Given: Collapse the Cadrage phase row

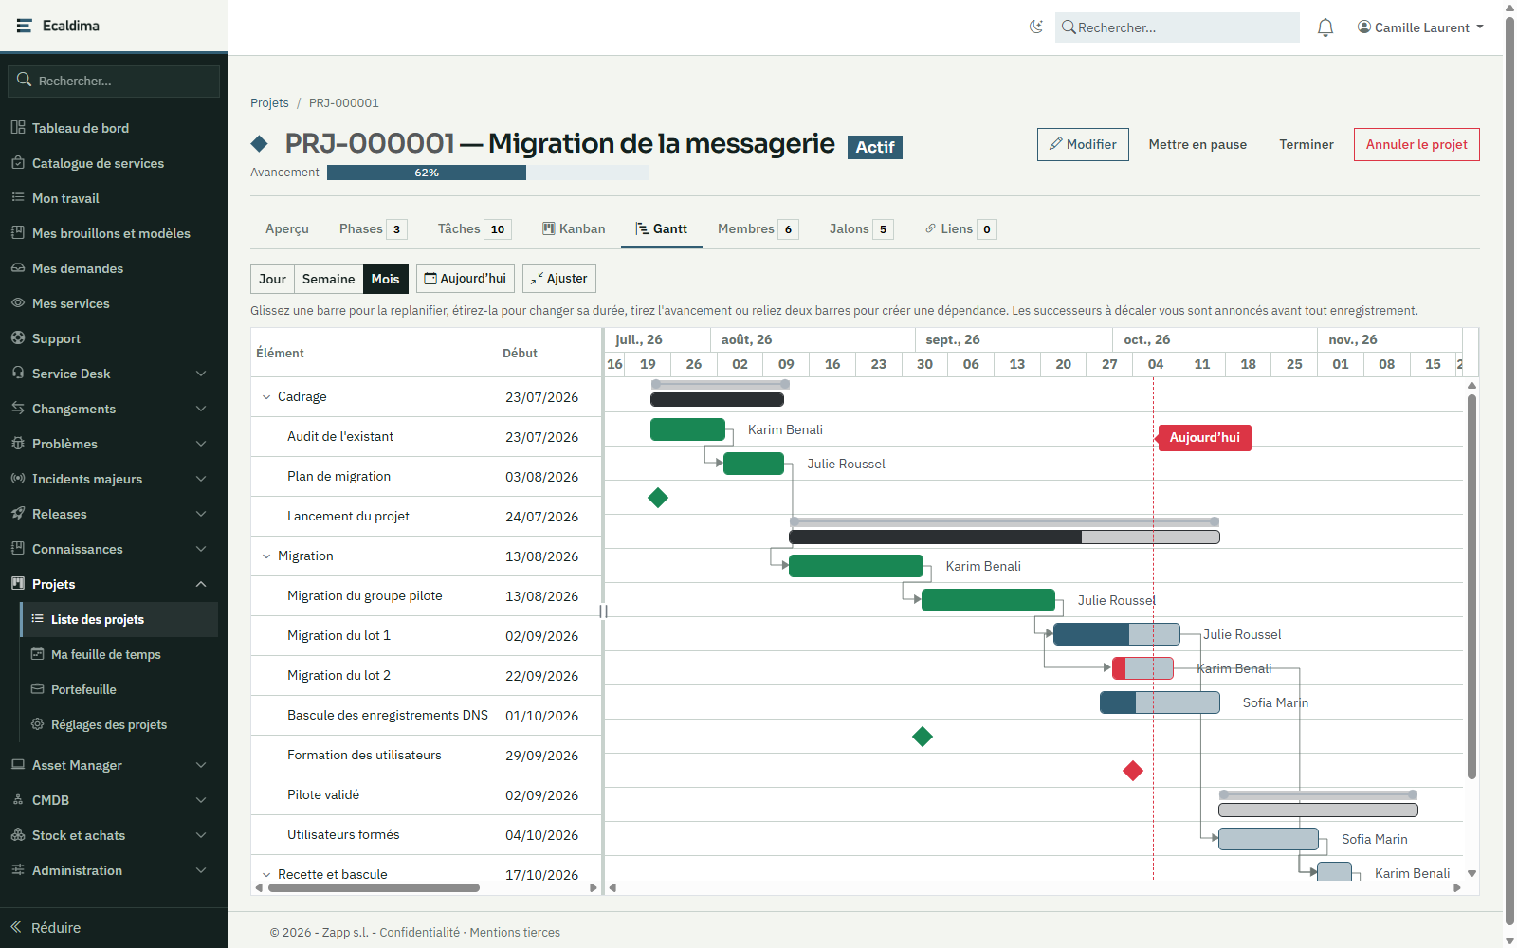Looking at the screenshot, I should 266,397.
